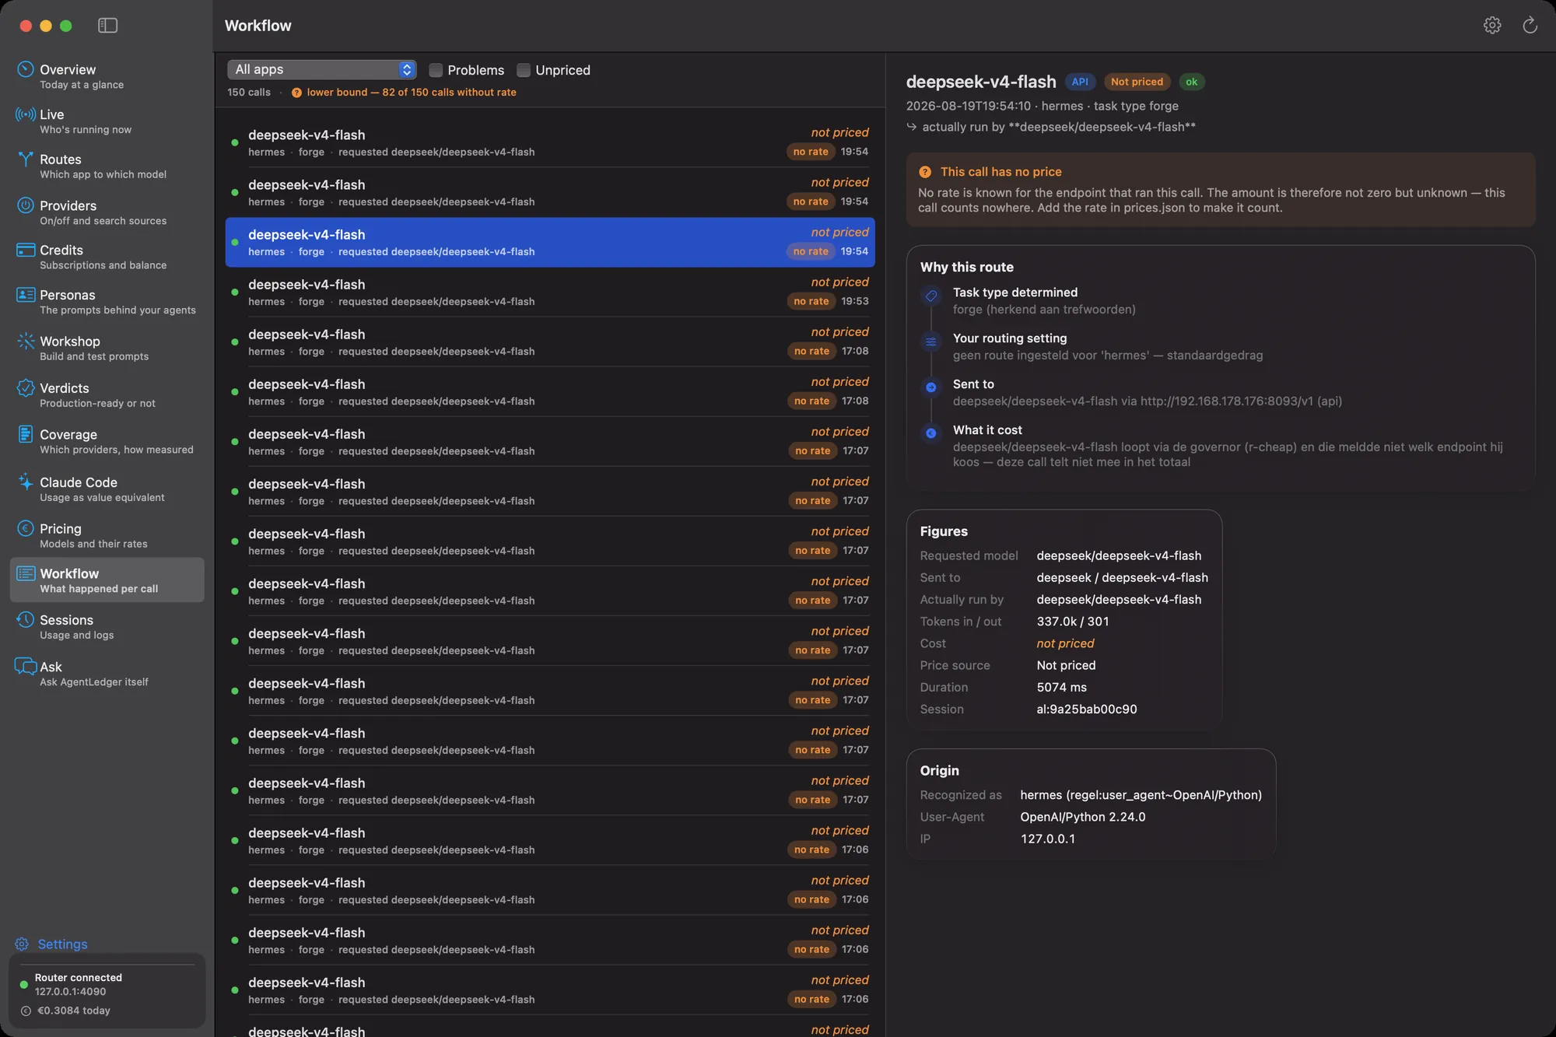The width and height of the screenshot is (1556, 1037).
Task: Open the All apps dropdown
Action: point(321,69)
